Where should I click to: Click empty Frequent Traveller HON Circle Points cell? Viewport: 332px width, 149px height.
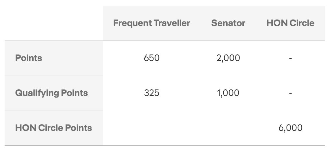point(152,128)
